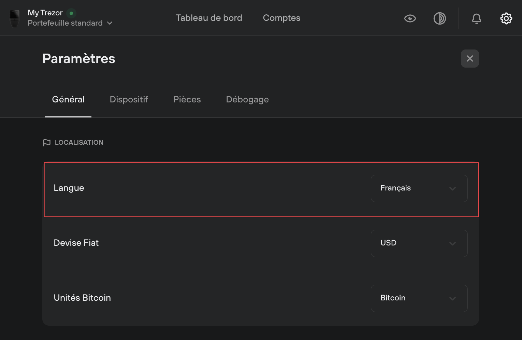Expand the Portefeuille standard chevron
522x340 pixels.
tap(110, 23)
